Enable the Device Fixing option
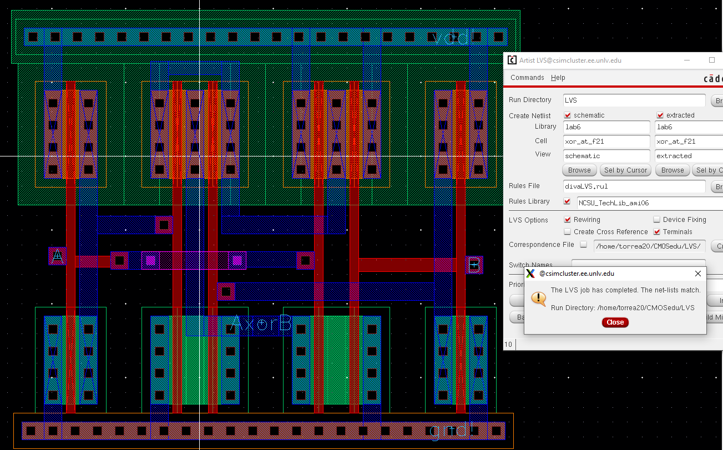The height and width of the screenshot is (450, 723). (657, 220)
